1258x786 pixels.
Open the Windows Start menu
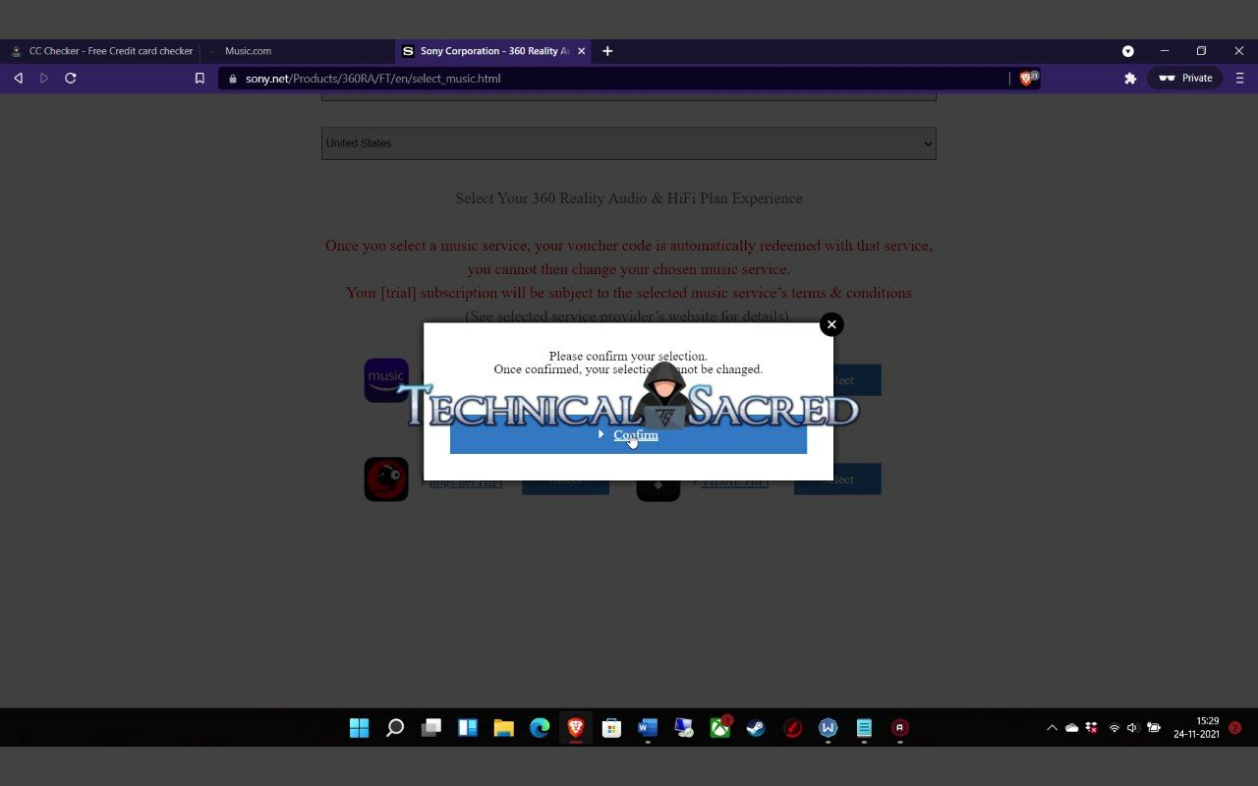click(359, 728)
